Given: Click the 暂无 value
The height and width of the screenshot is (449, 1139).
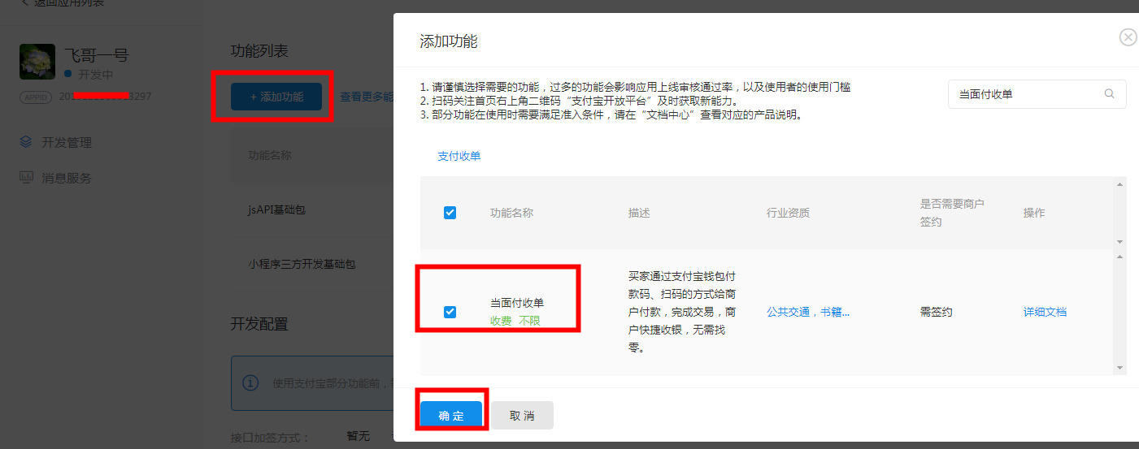Looking at the screenshot, I should click(359, 436).
